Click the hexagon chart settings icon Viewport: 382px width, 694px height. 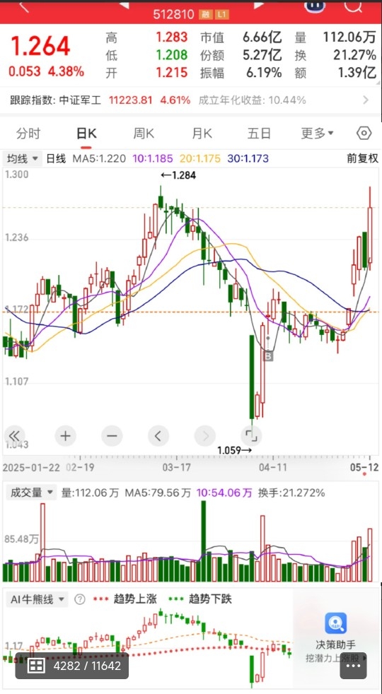pyautogui.click(x=364, y=133)
